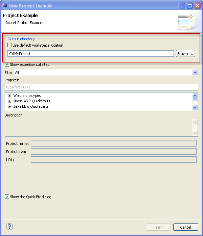Click the Browse... button
Screen dimensions: 203x236
point(185,54)
